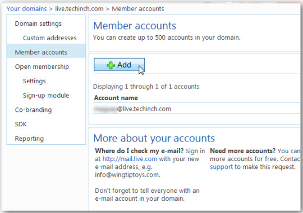Open the http://mail.live.com link
Image resolution: width=303 pixels, height=213 pixels.
[130, 159]
